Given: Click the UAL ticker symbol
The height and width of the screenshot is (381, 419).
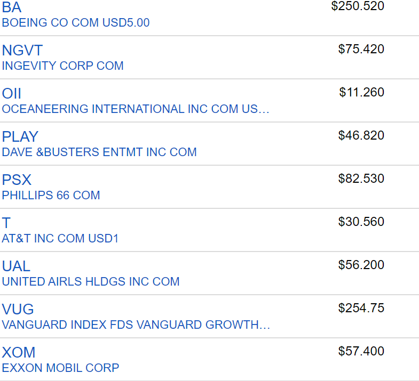Looking at the screenshot, I should (16, 266).
